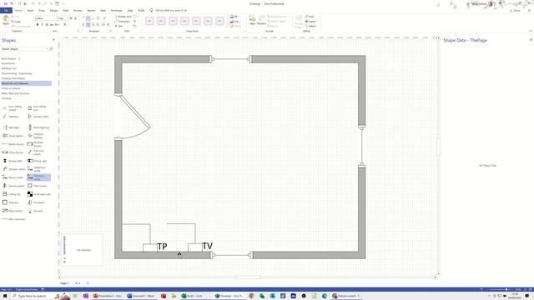The image size is (534, 300).
Task: Select the Electrical and Telecom stencil
Action: 26,83
